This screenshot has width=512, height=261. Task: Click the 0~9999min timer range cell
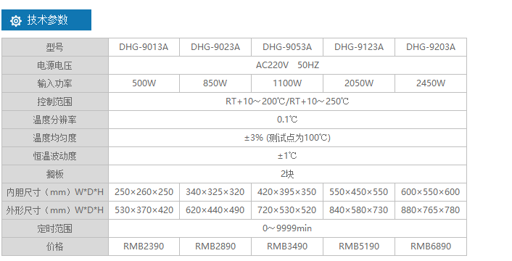click(x=287, y=228)
